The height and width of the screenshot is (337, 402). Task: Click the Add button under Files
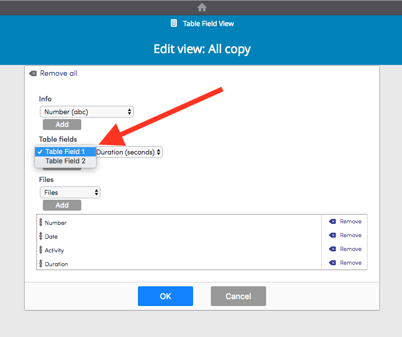pyautogui.click(x=62, y=205)
